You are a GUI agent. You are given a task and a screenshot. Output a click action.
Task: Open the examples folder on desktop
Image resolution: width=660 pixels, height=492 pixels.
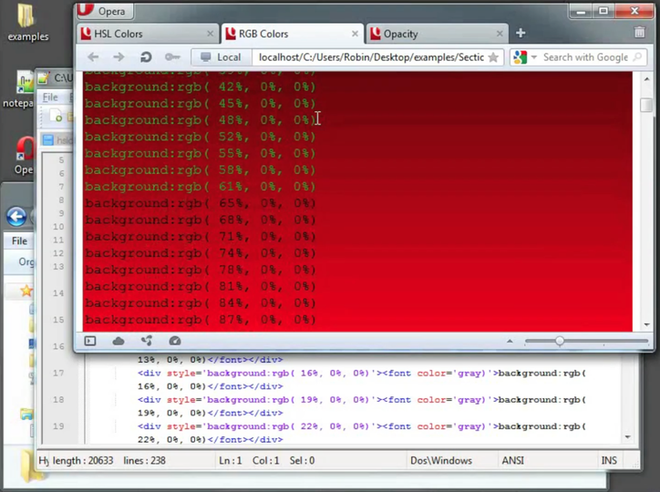[x=27, y=22]
